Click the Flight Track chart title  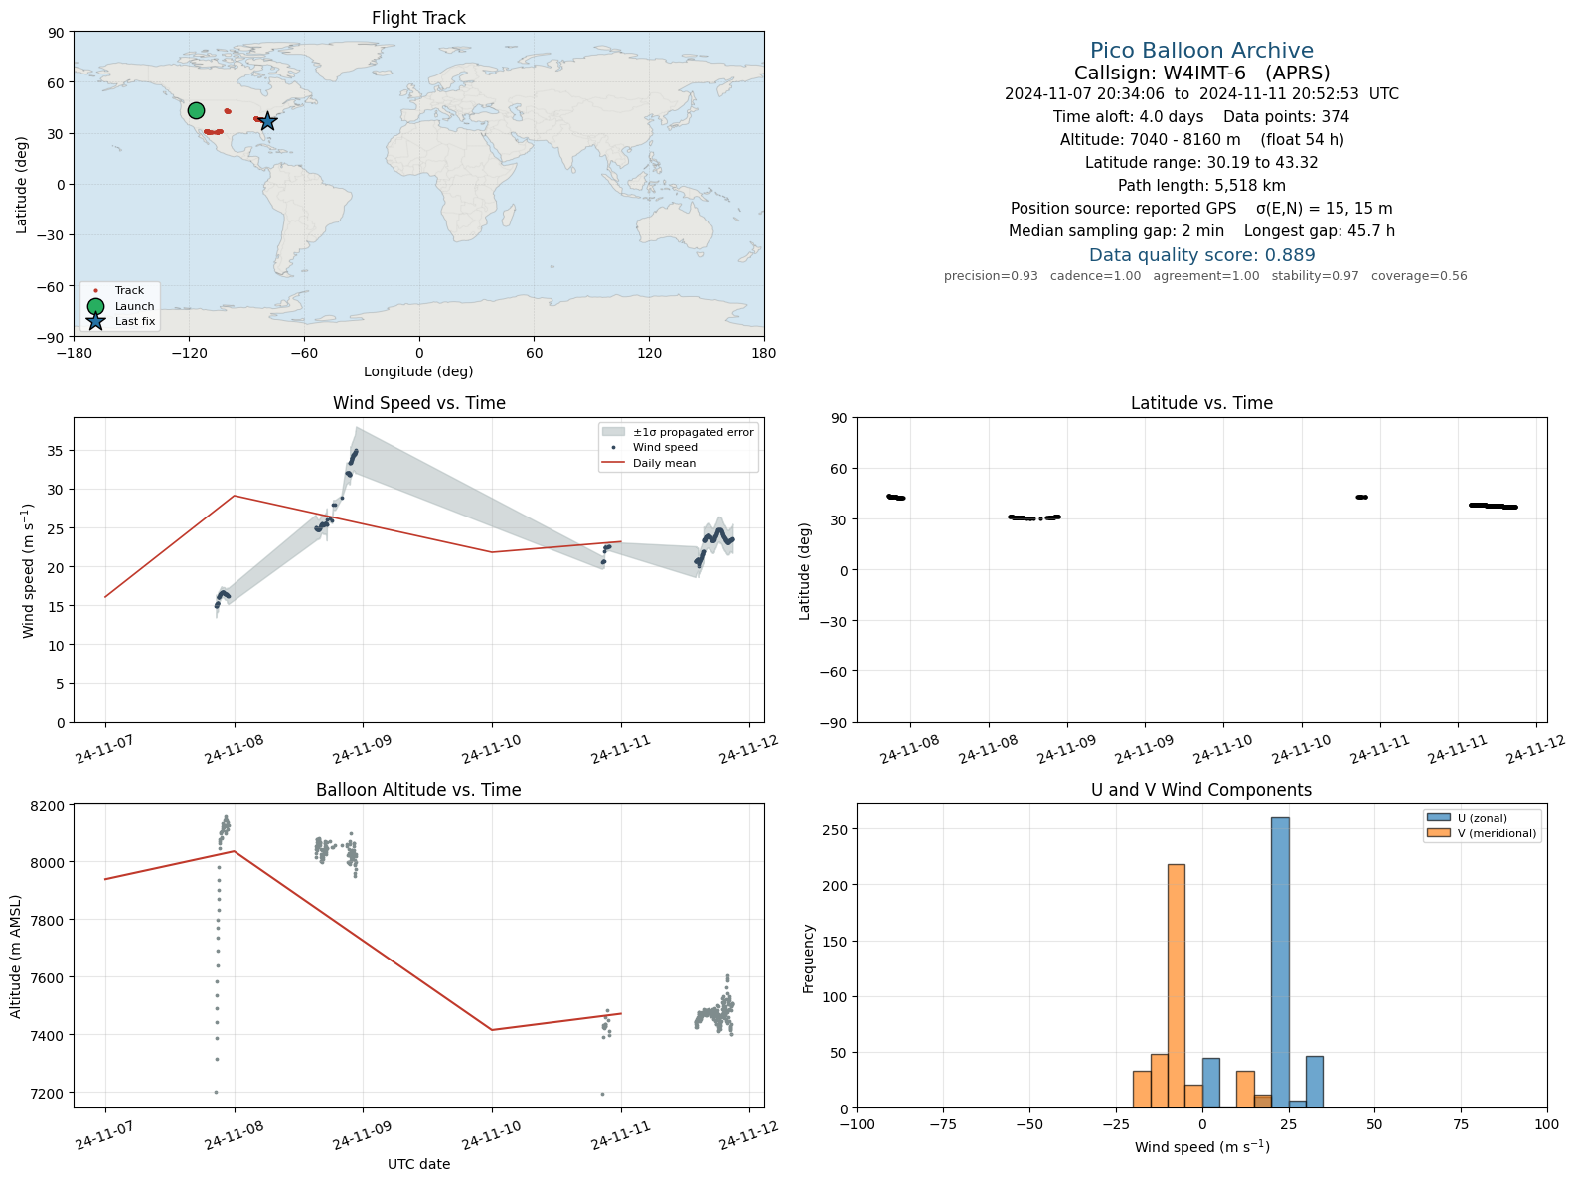(x=418, y=18)
